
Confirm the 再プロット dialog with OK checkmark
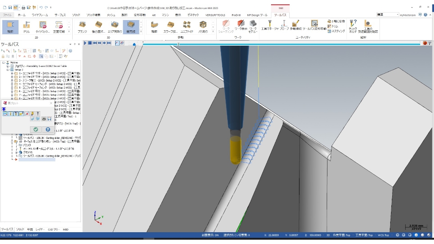(x=36, y=129)
